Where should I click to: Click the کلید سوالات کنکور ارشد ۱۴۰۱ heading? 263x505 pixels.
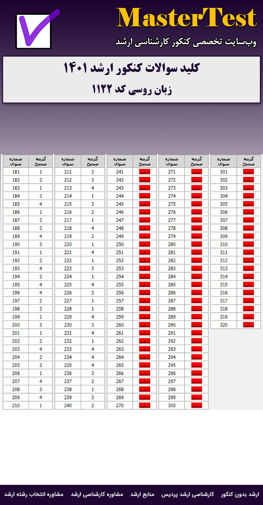point(131,68)
